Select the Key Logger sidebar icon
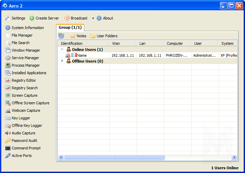Viewport: 245px width, 173px height. [x=8, y=118]
